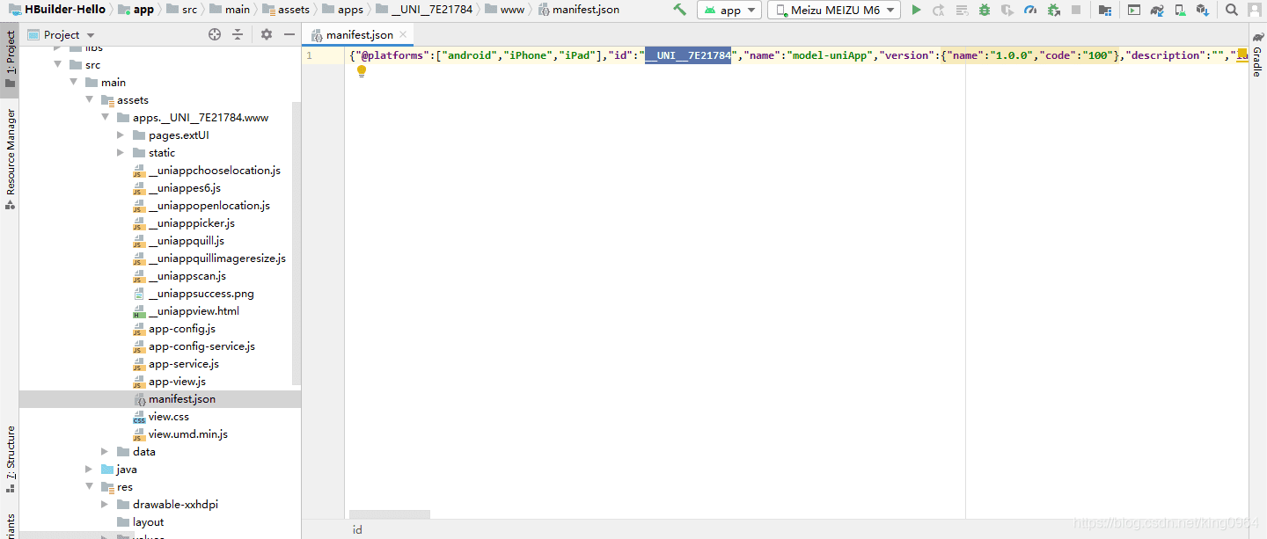Open the SDK Manager icon
This screenshot has height=539, width=1267.
click(1203, 10)
